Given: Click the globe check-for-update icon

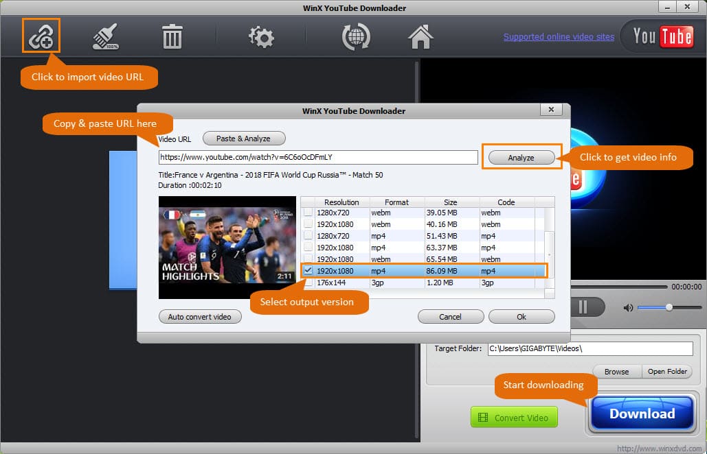Looking at the screenshot, I should point(356,37).
